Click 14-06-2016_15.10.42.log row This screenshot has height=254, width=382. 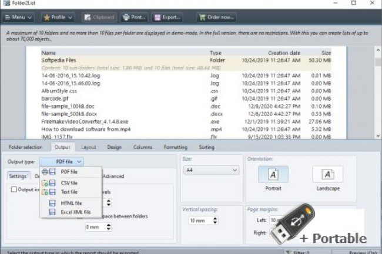[186, 76]
